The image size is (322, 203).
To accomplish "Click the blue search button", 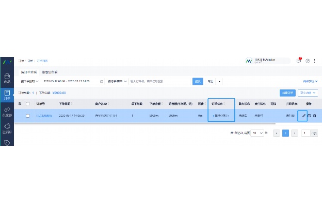I will [x=198, y=81].
